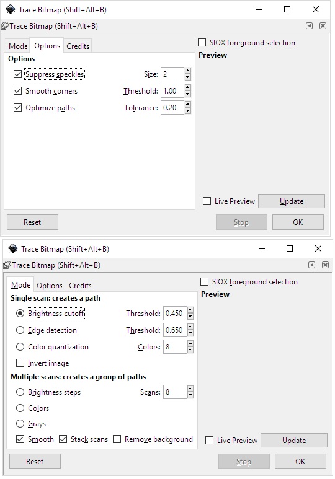Toggle Smooth corners checkbox
Viewport: 335px width, 479px height.
[x=18, y=91]
